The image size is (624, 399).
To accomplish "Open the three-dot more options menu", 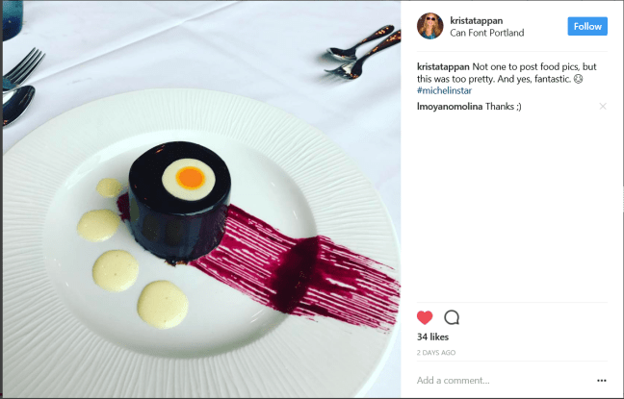I will pos(602,381).
